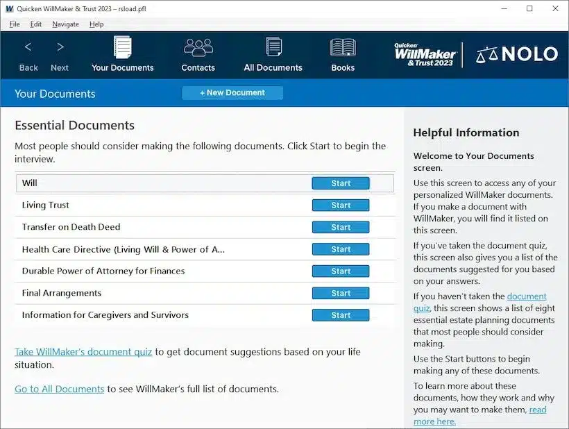Click the Quicken WillMaker & Trust logo

(425, 55)
